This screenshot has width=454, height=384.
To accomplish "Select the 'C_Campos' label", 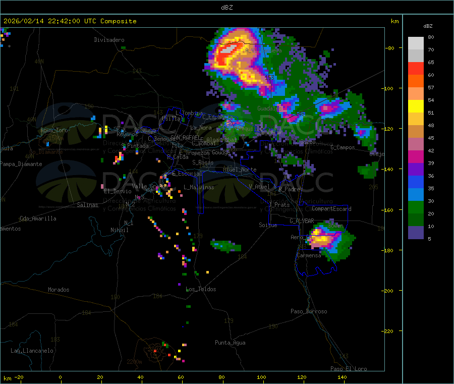I will coord(343,147).
